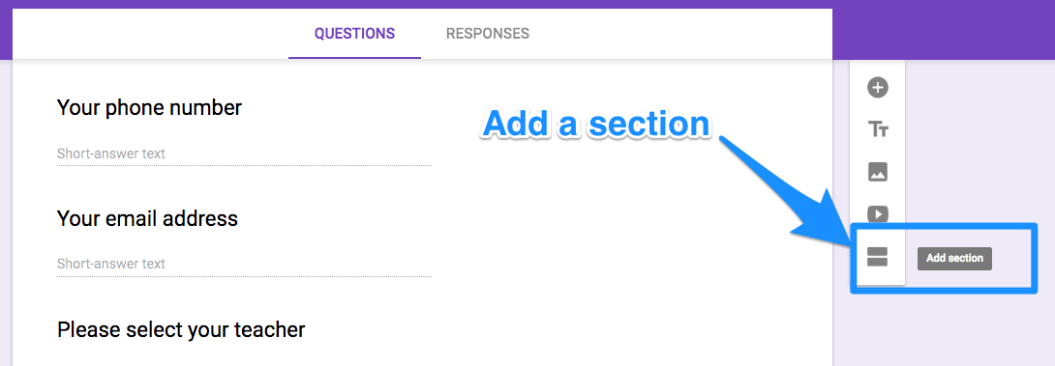Click the blue "Add a section" annotation text
This screenshot has width=1055, height=366.
[596, 125]
